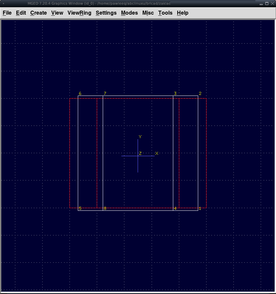Open the Settings menu
Screen dimensions: 276x294
point(106,13)
